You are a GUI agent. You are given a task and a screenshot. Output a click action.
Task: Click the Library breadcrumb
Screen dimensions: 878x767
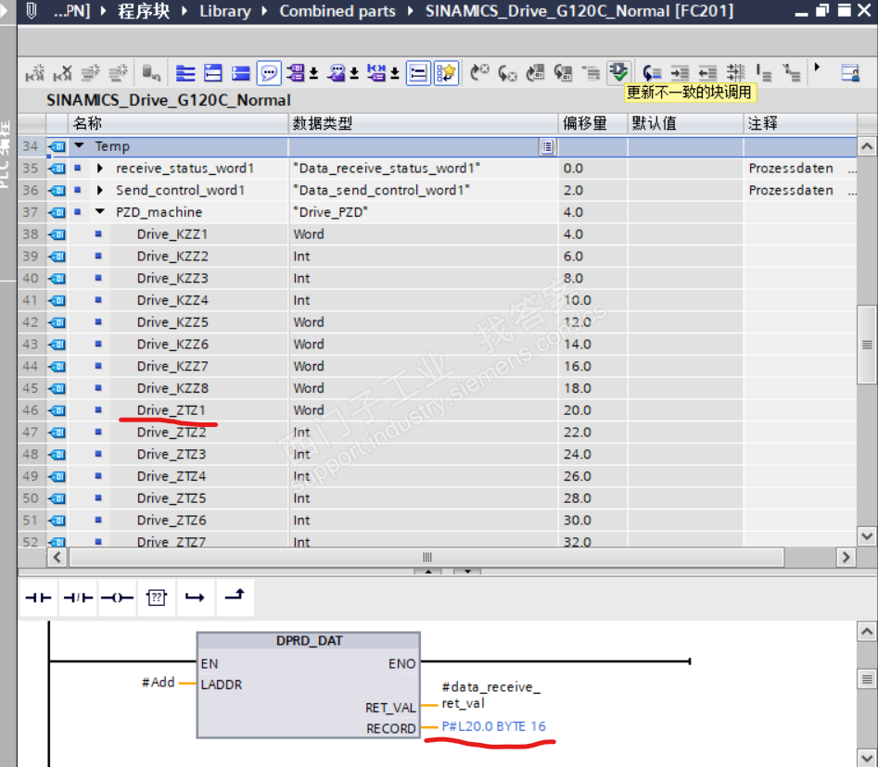(225, 10)
